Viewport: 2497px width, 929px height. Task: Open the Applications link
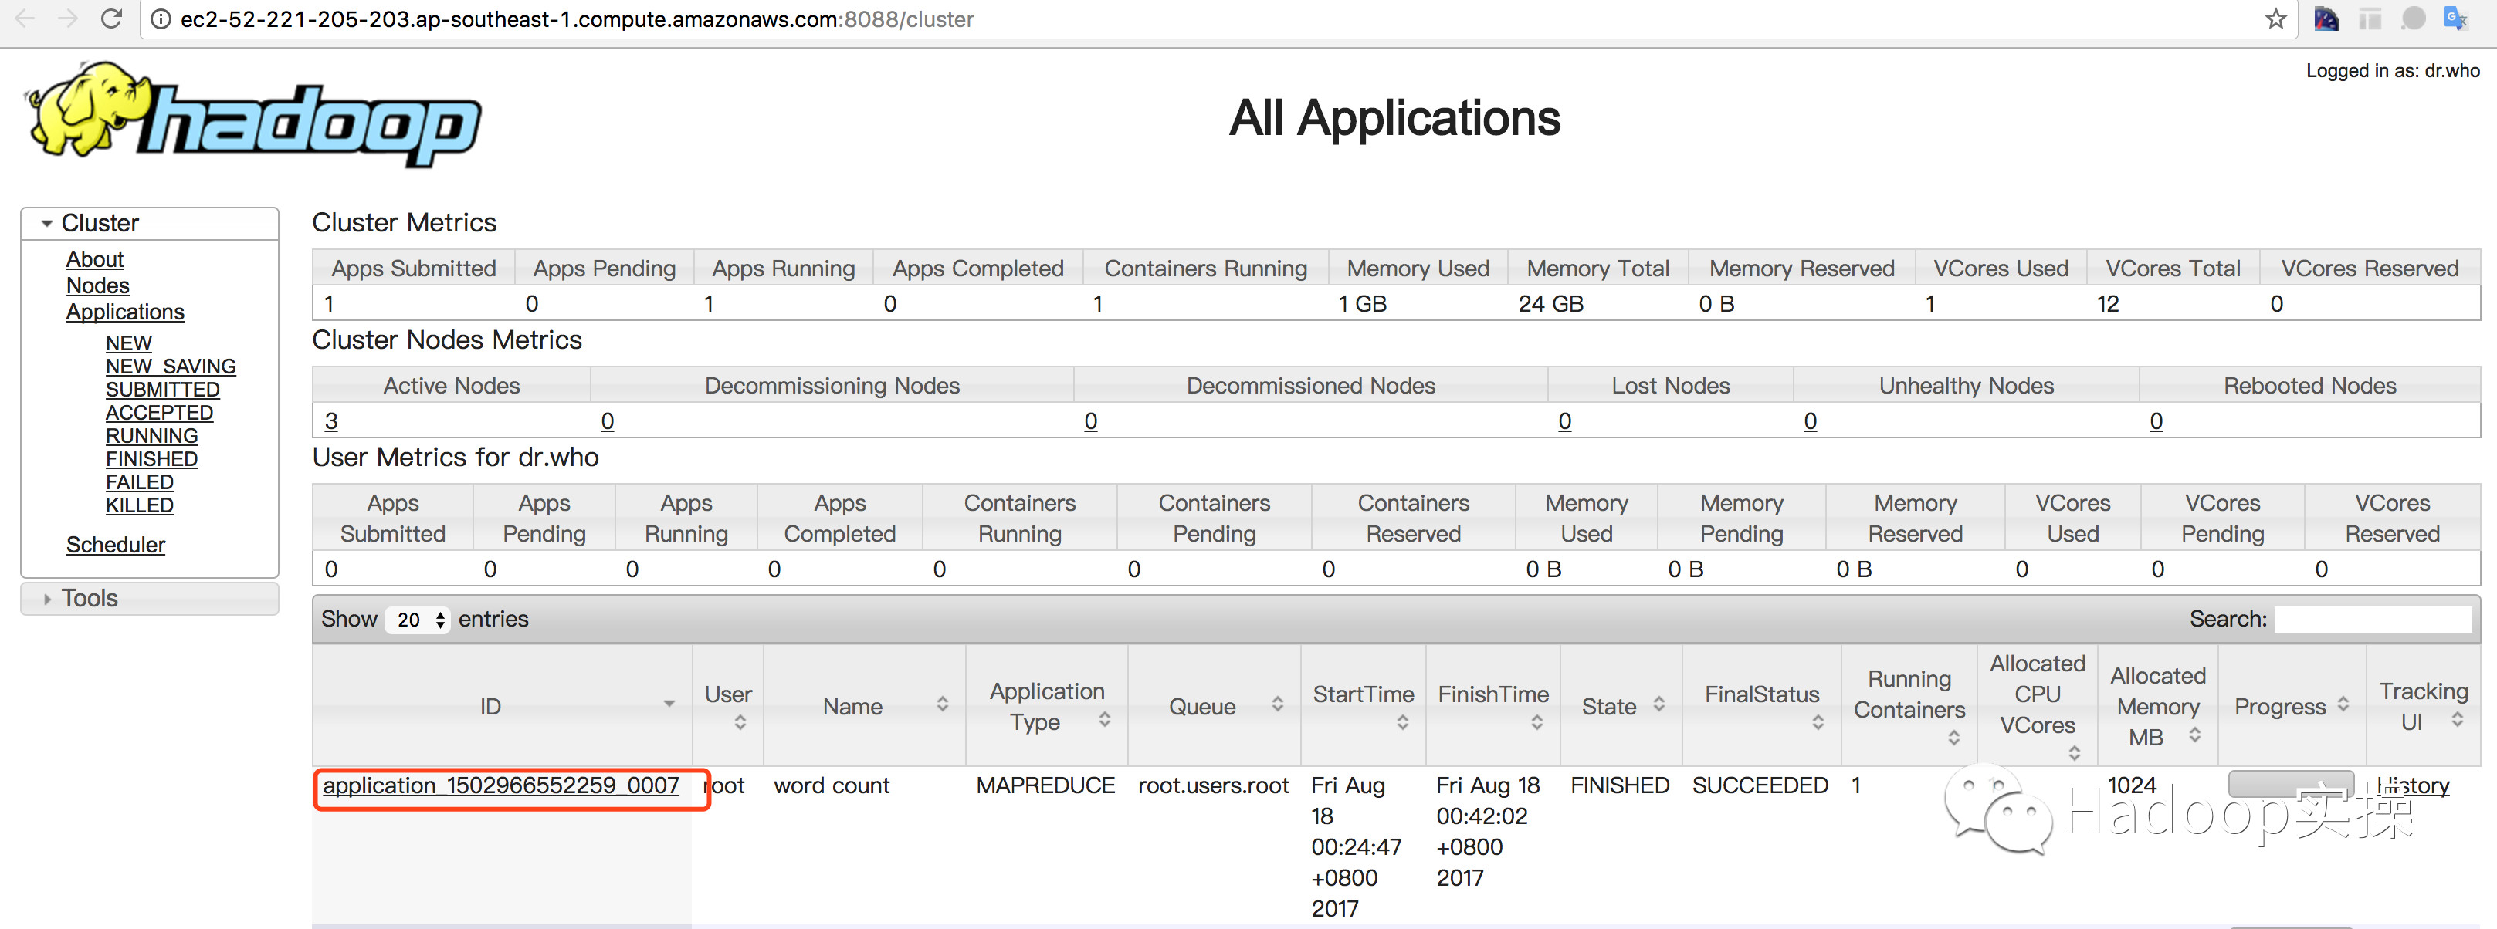(125, 312)
